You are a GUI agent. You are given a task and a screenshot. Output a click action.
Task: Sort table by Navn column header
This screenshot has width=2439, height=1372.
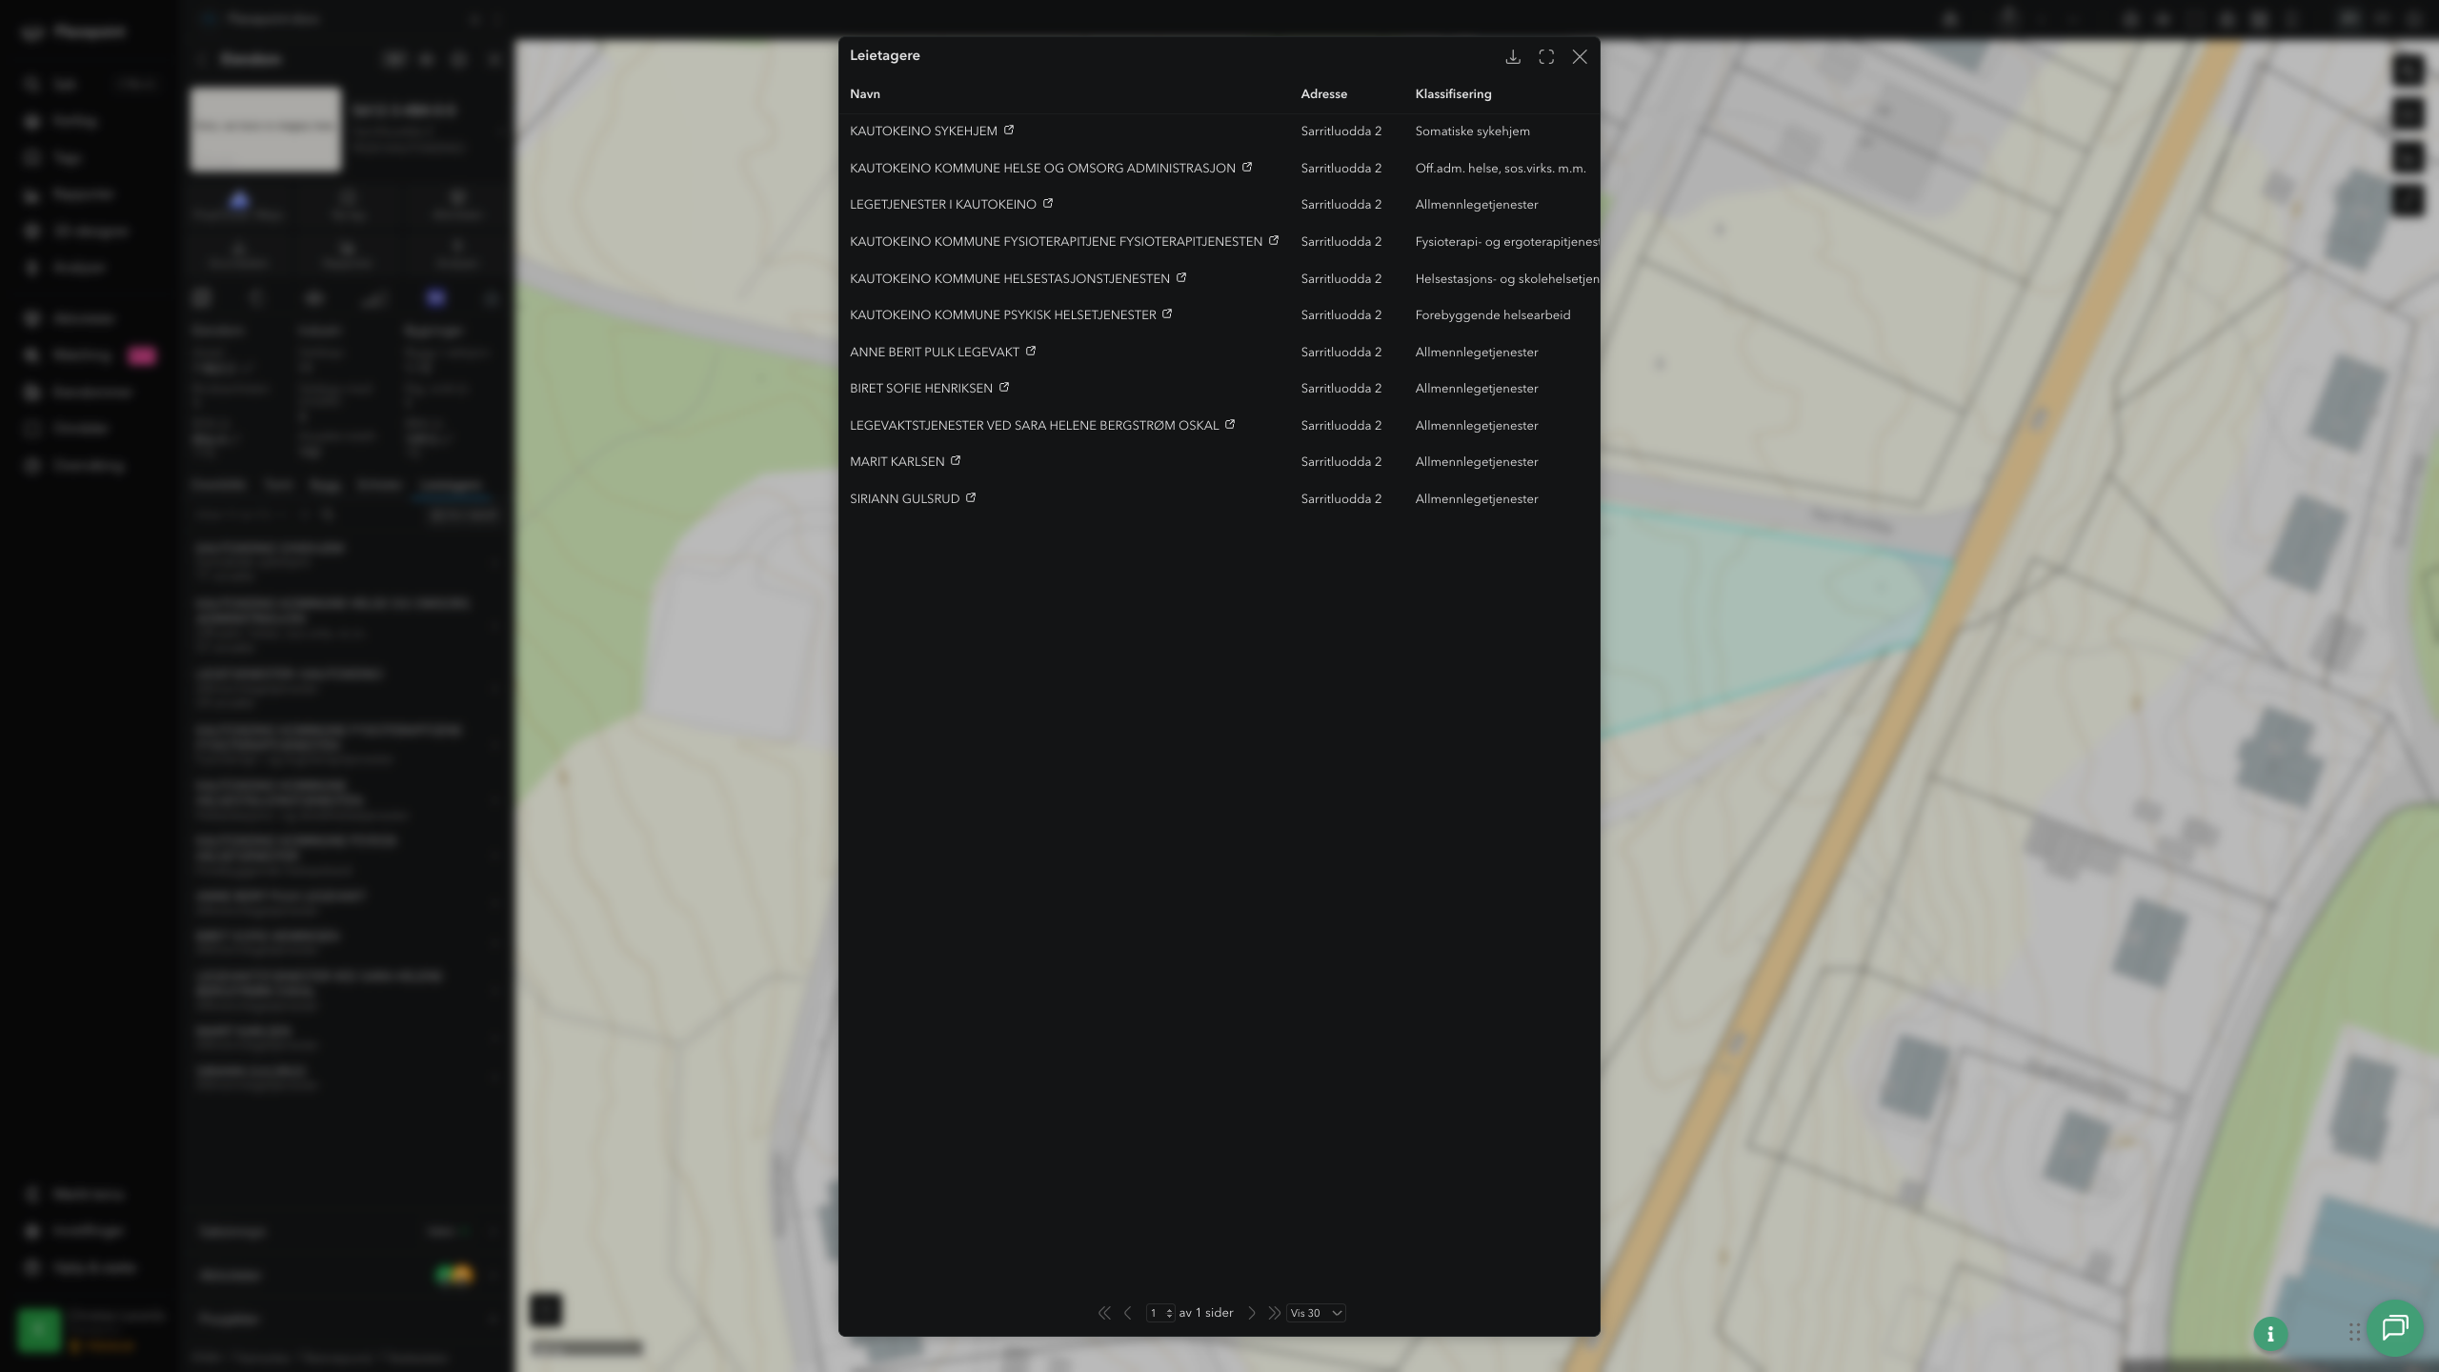coord(865,93)
